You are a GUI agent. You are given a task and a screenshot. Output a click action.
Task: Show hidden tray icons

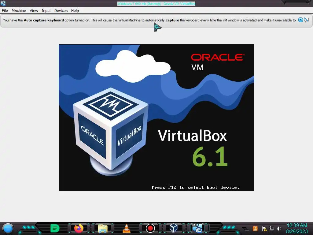point(245,229)
